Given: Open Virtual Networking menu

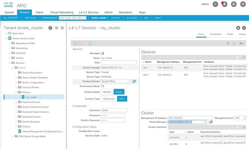Looking at the screenshot, I should click(x=62, y=12).
